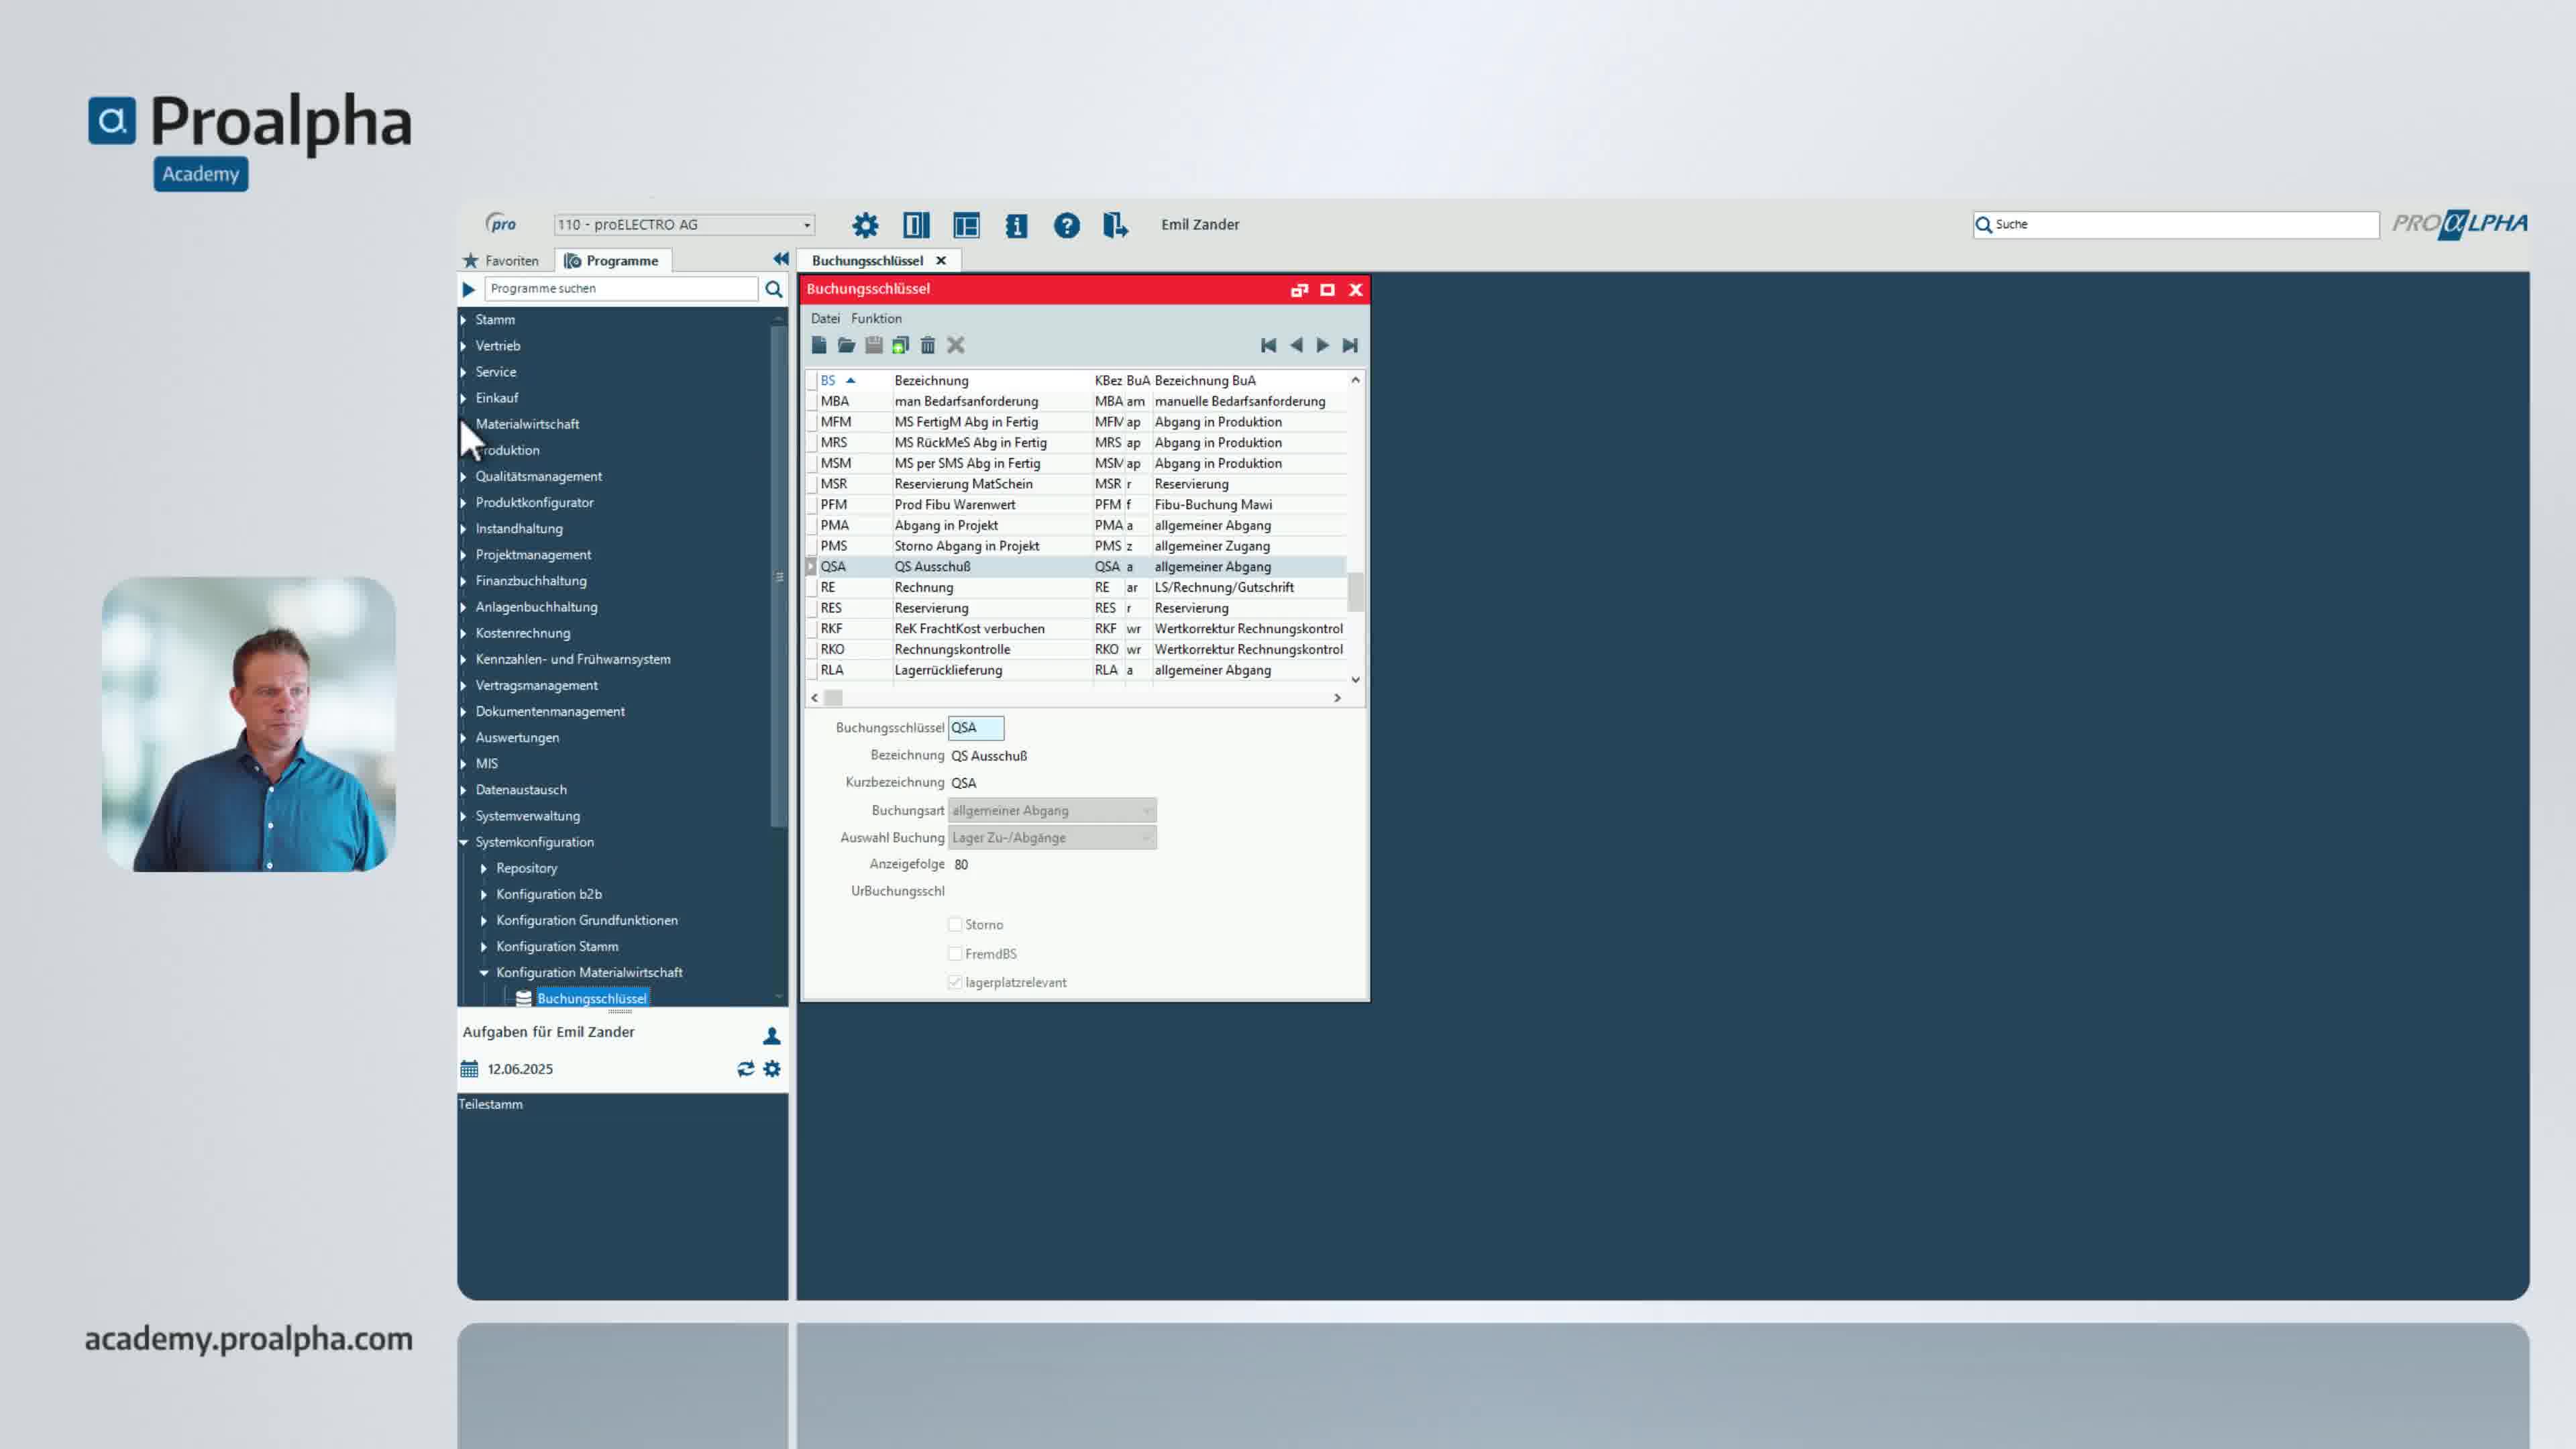The image size is (2576, 1449).
Task: Expand the Finanzbuchhaltung tree node
Action: click(x=464, y=581)
